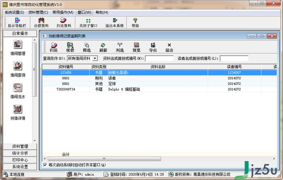Switch to 打印中心 sidebar section
Image resolution: width=283 pixels, height=180 pixels.
click(x=20, y=160)
